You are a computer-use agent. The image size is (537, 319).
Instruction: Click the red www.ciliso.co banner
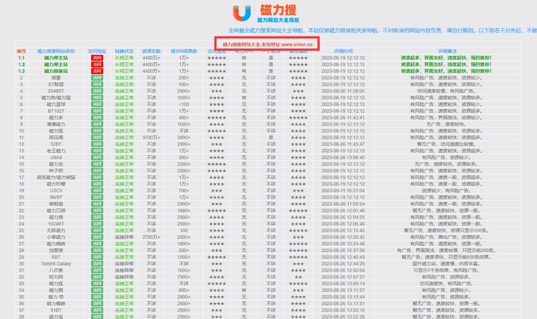pyautogui.click(x=267, y=43)
